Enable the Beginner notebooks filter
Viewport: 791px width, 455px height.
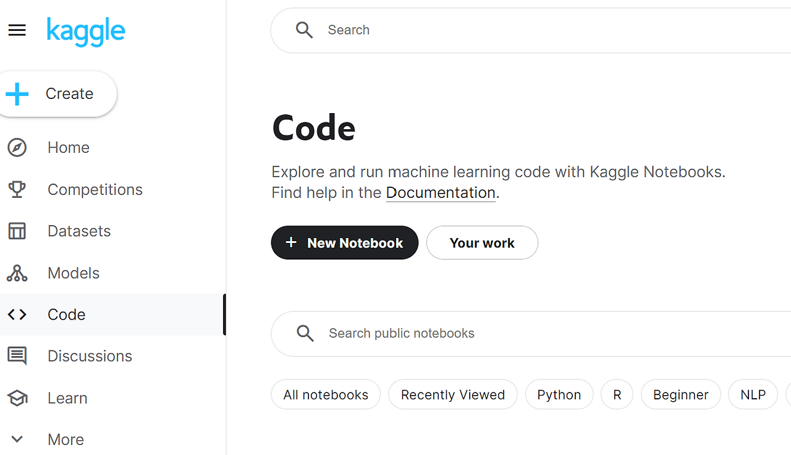point(680,394)
